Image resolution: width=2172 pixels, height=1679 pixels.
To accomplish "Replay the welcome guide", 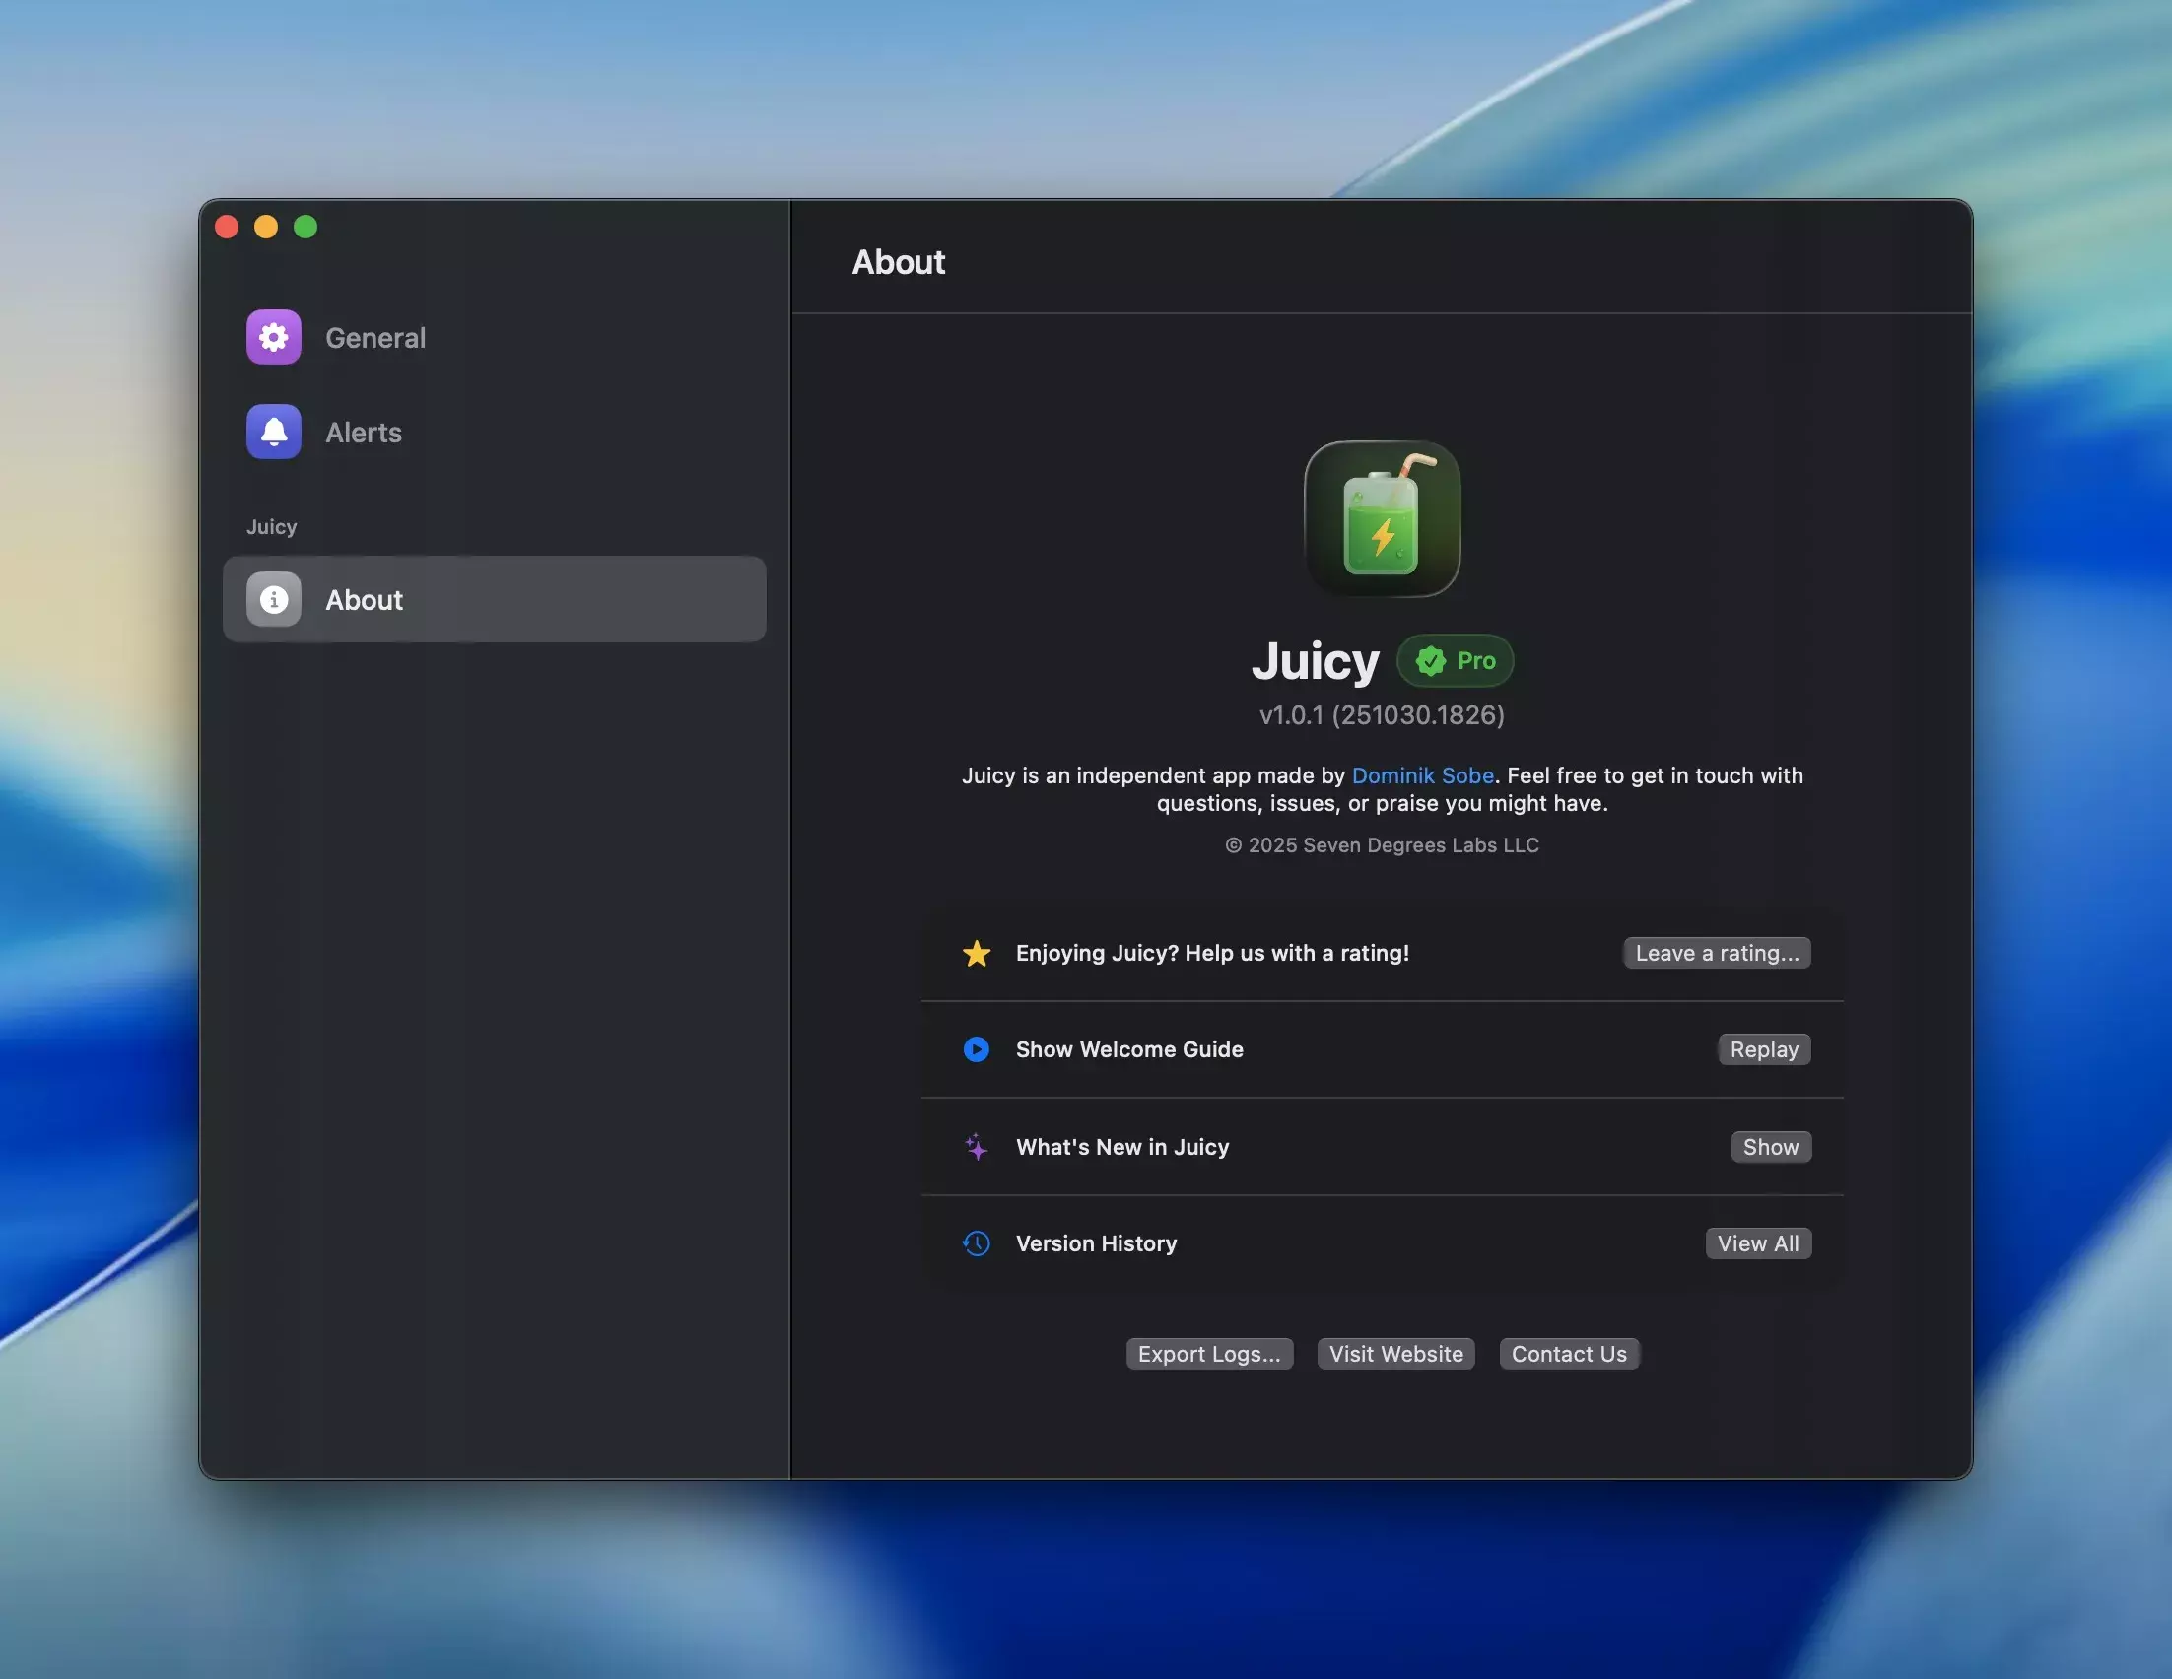I will (x=1763, y=1049).
